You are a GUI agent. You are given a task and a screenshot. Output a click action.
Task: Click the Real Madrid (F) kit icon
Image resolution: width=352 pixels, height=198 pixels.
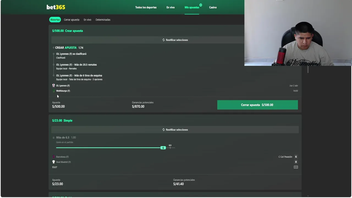pyautogui.click(x=54, y=162)
